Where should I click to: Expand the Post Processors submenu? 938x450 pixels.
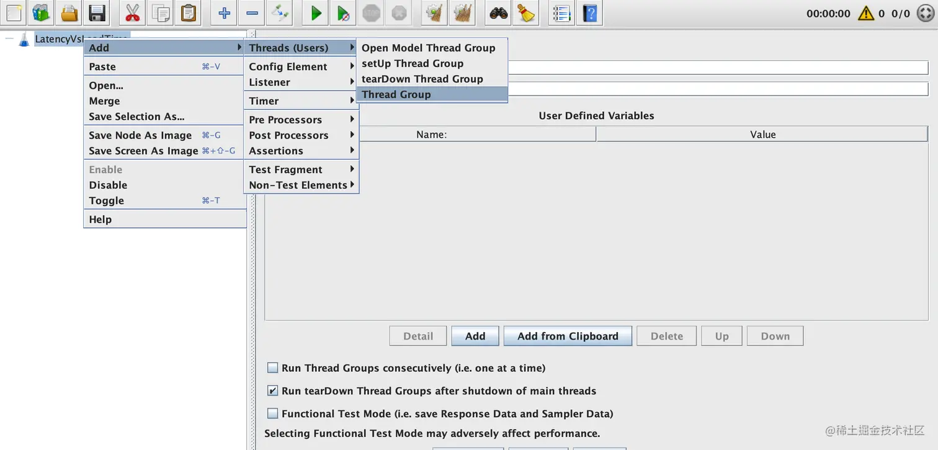click(x=301, y=135)
